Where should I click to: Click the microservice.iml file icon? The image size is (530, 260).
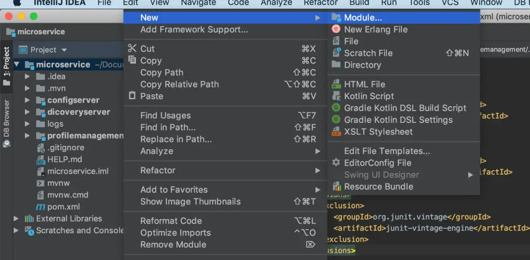coord(40,171)
